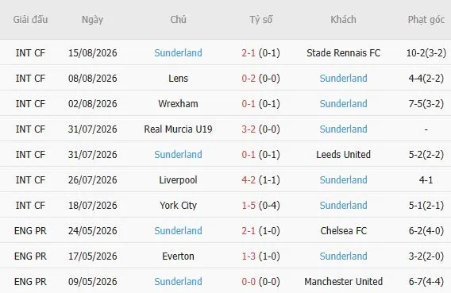Viewport: 451px width, 293px height.
Task: Select the Lens home team
Action: pyautogui.click(x=178, y=78)
